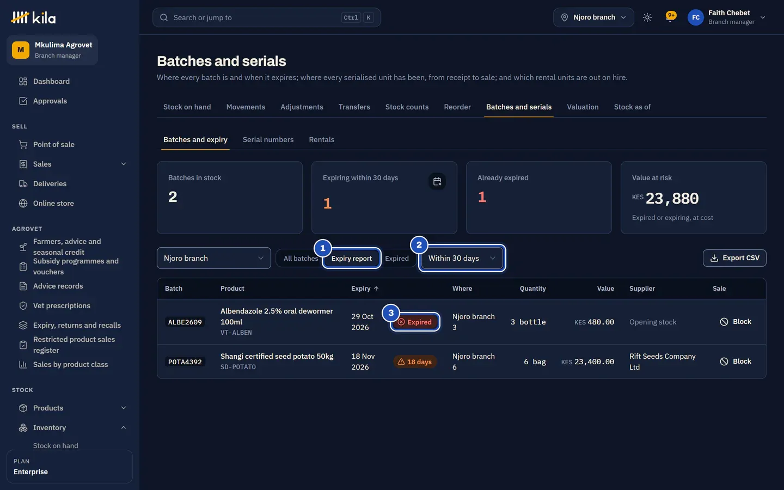Select the Expiry report filter

click(x=352, y=258)
